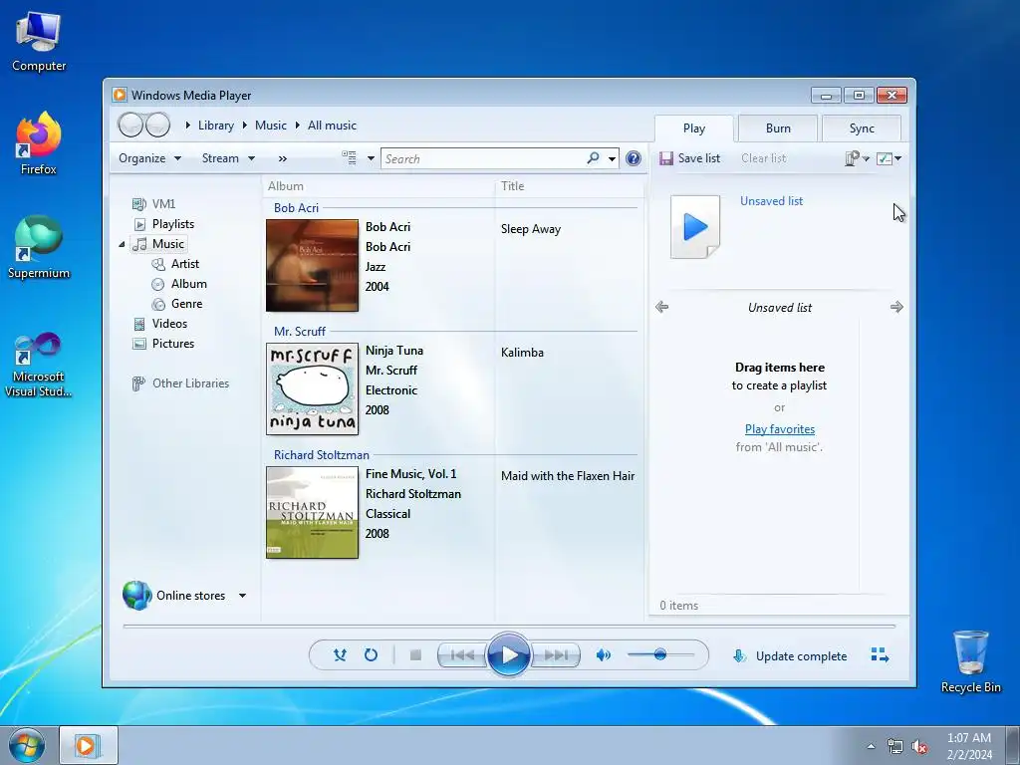
Task: Click the Online stores globe icon
Action: pos(137,596)
